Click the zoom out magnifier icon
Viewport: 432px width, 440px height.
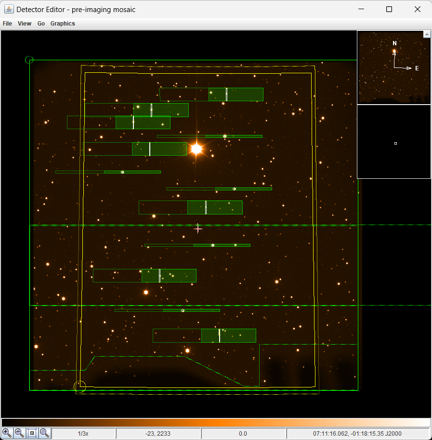point(19,433)
